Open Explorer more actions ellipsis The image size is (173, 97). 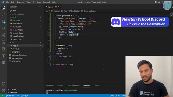40,7
